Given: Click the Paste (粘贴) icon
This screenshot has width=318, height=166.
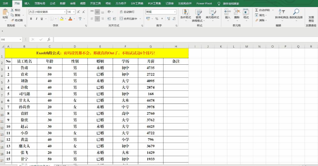Looking at the screenshot, I should pyautogui.click(x=5, y=12).
